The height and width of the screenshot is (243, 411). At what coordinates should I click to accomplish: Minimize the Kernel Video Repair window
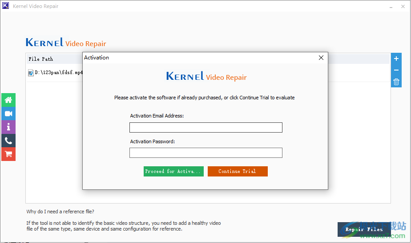[x=391, y=6]
